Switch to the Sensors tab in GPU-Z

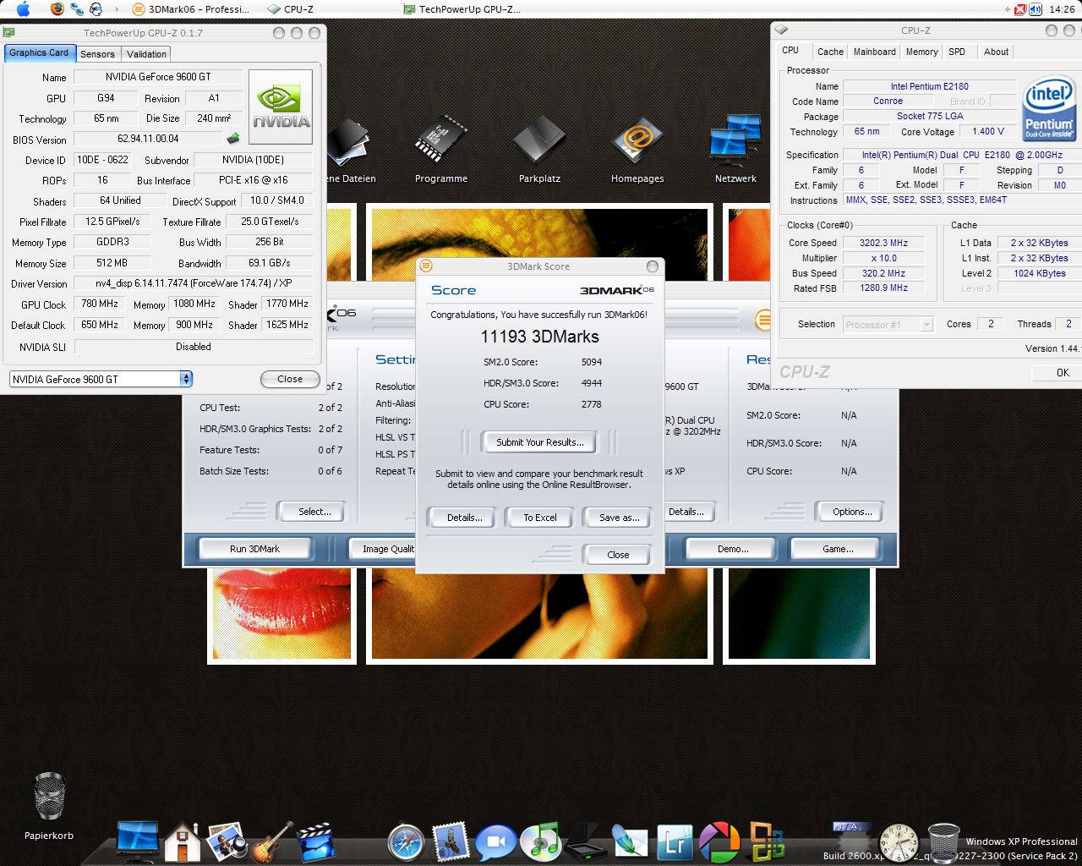click(x=97, y=53)
